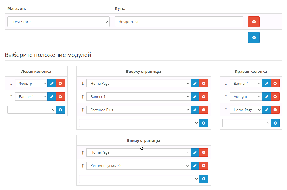The image size is (287, 190).
Task: Delete Banner 1 from Левая колонка
Action: 60,96
